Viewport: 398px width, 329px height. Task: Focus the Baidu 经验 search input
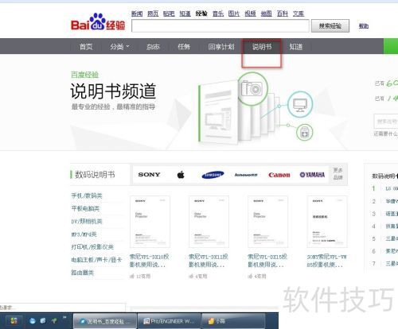click(x=220, y=26)
